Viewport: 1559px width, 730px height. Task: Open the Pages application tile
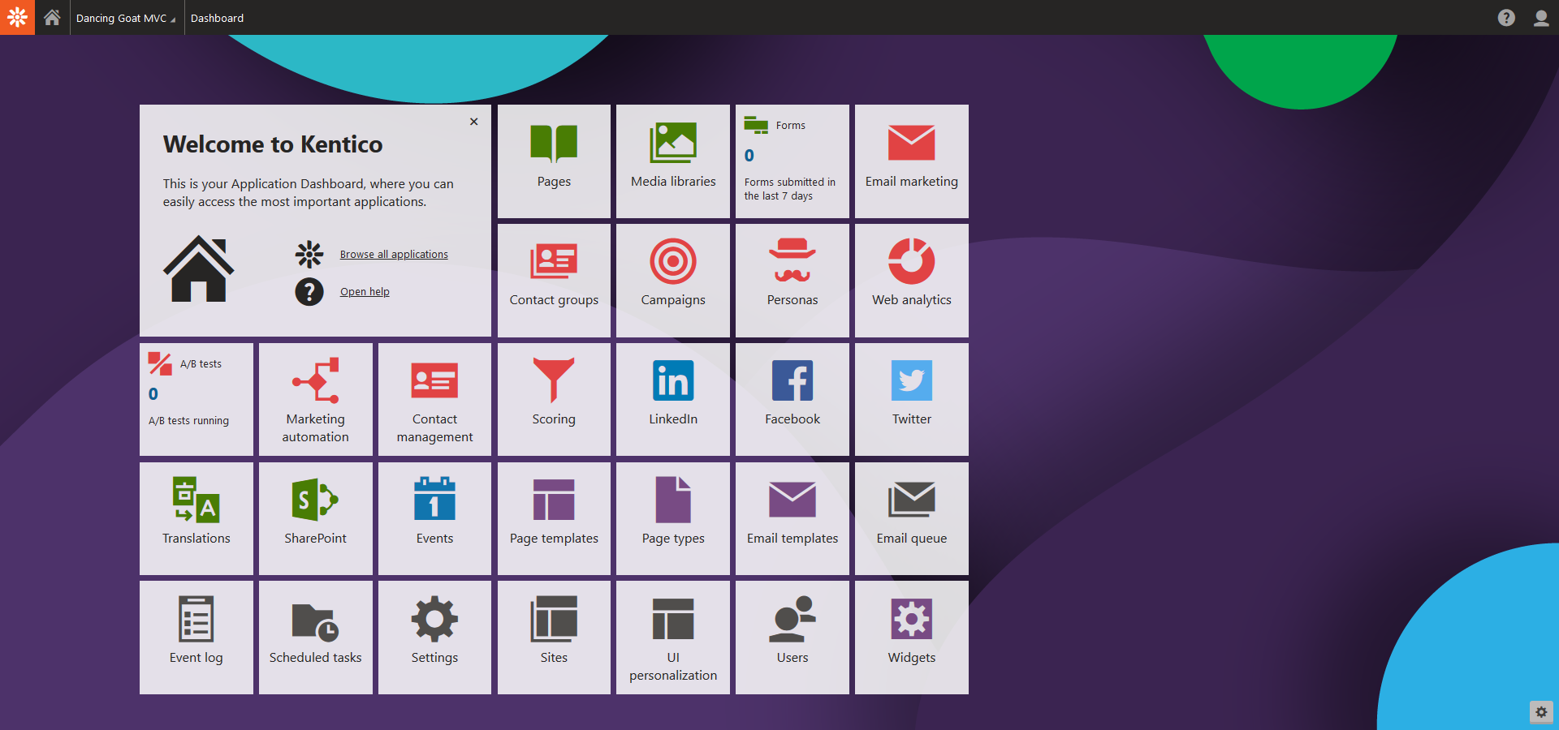click(554, 161)
